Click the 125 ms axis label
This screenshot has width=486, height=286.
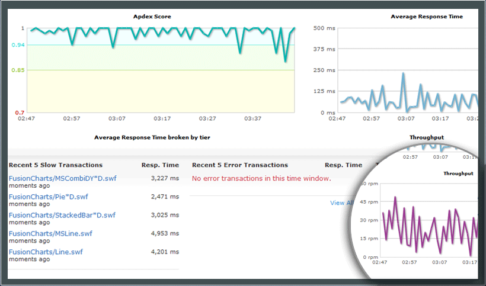pyautogui.click(x=324, y=91)
